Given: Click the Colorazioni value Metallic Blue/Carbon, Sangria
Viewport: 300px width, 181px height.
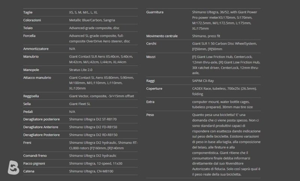Looking at the screenshot, I should click(92, 20).
